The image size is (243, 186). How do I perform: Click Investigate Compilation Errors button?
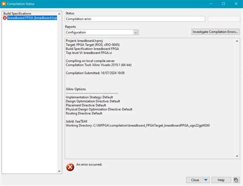click(215, 32)
